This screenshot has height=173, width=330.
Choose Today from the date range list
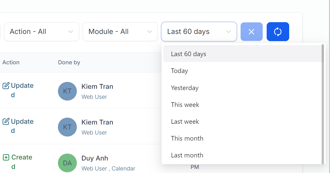point(242,71)
